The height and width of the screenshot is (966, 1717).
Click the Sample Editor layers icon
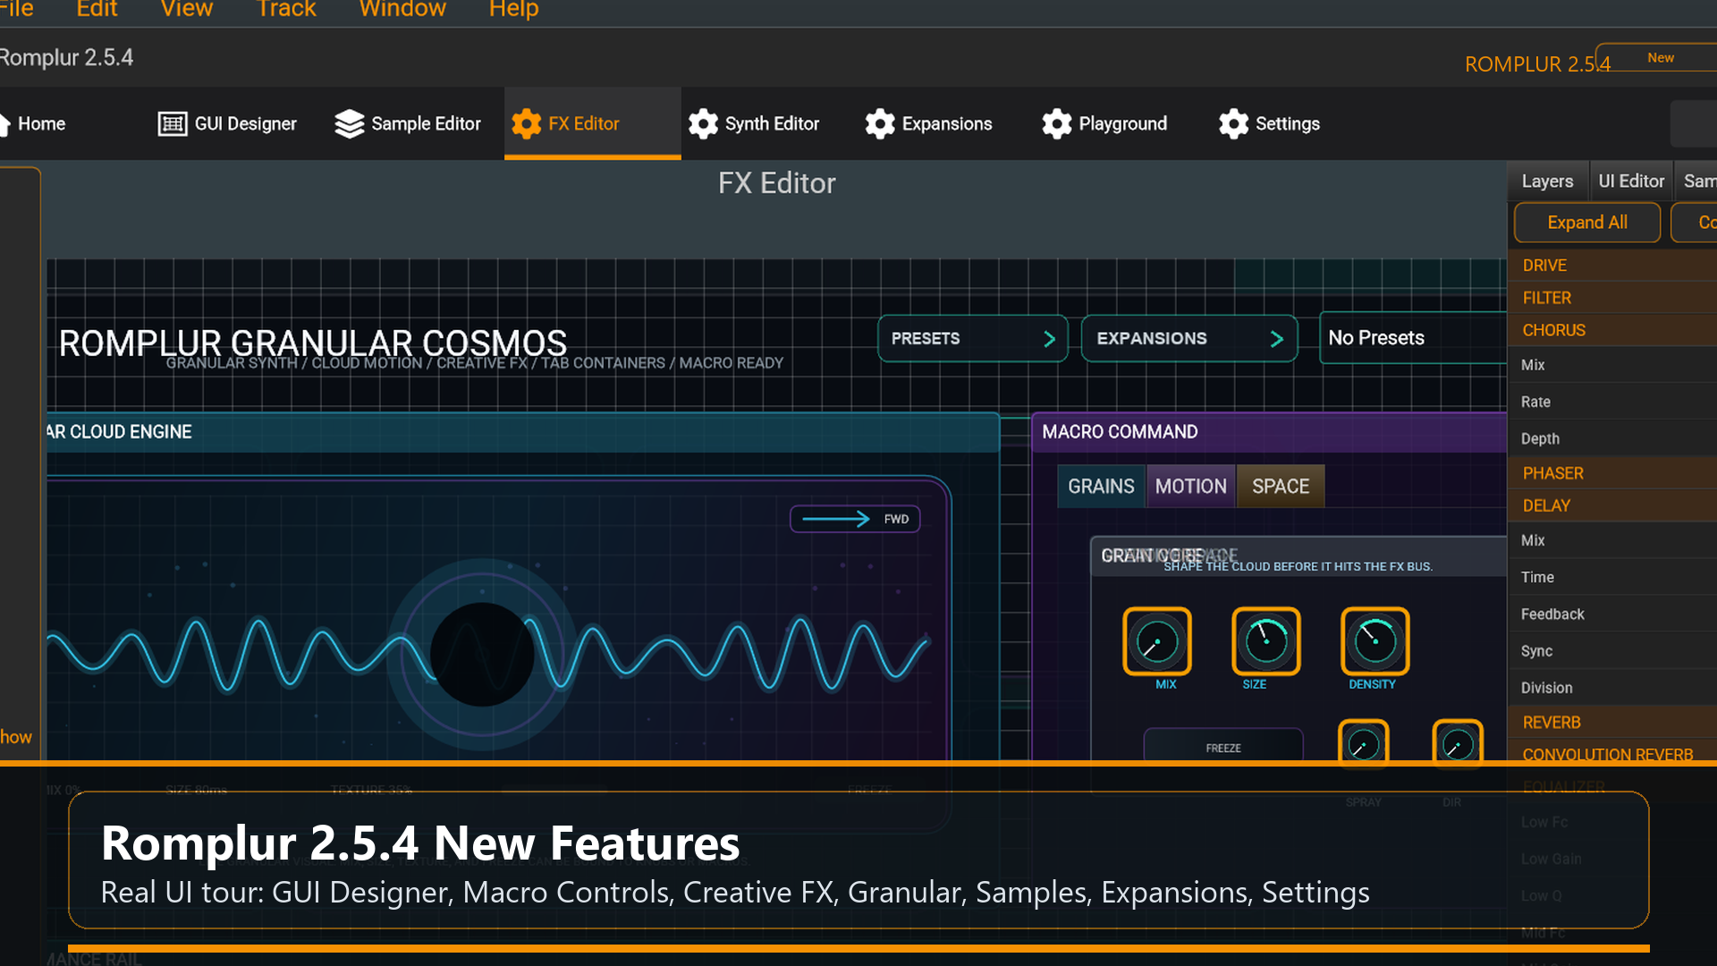[349, 123]
